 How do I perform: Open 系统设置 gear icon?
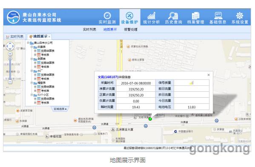240,16
